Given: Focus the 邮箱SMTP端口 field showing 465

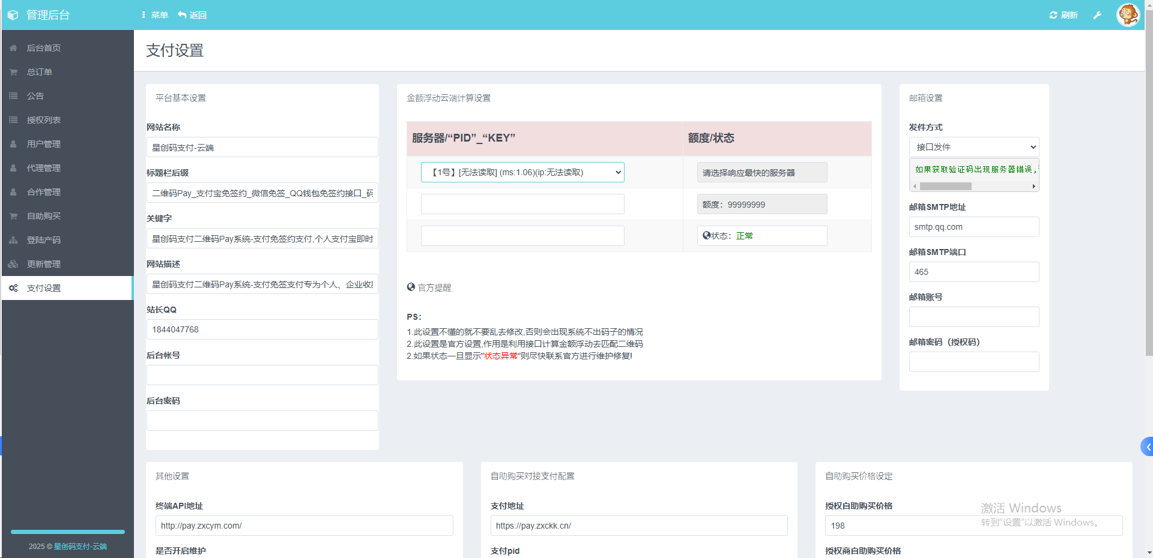Looking at the screenshot, I should coord(973,272).
